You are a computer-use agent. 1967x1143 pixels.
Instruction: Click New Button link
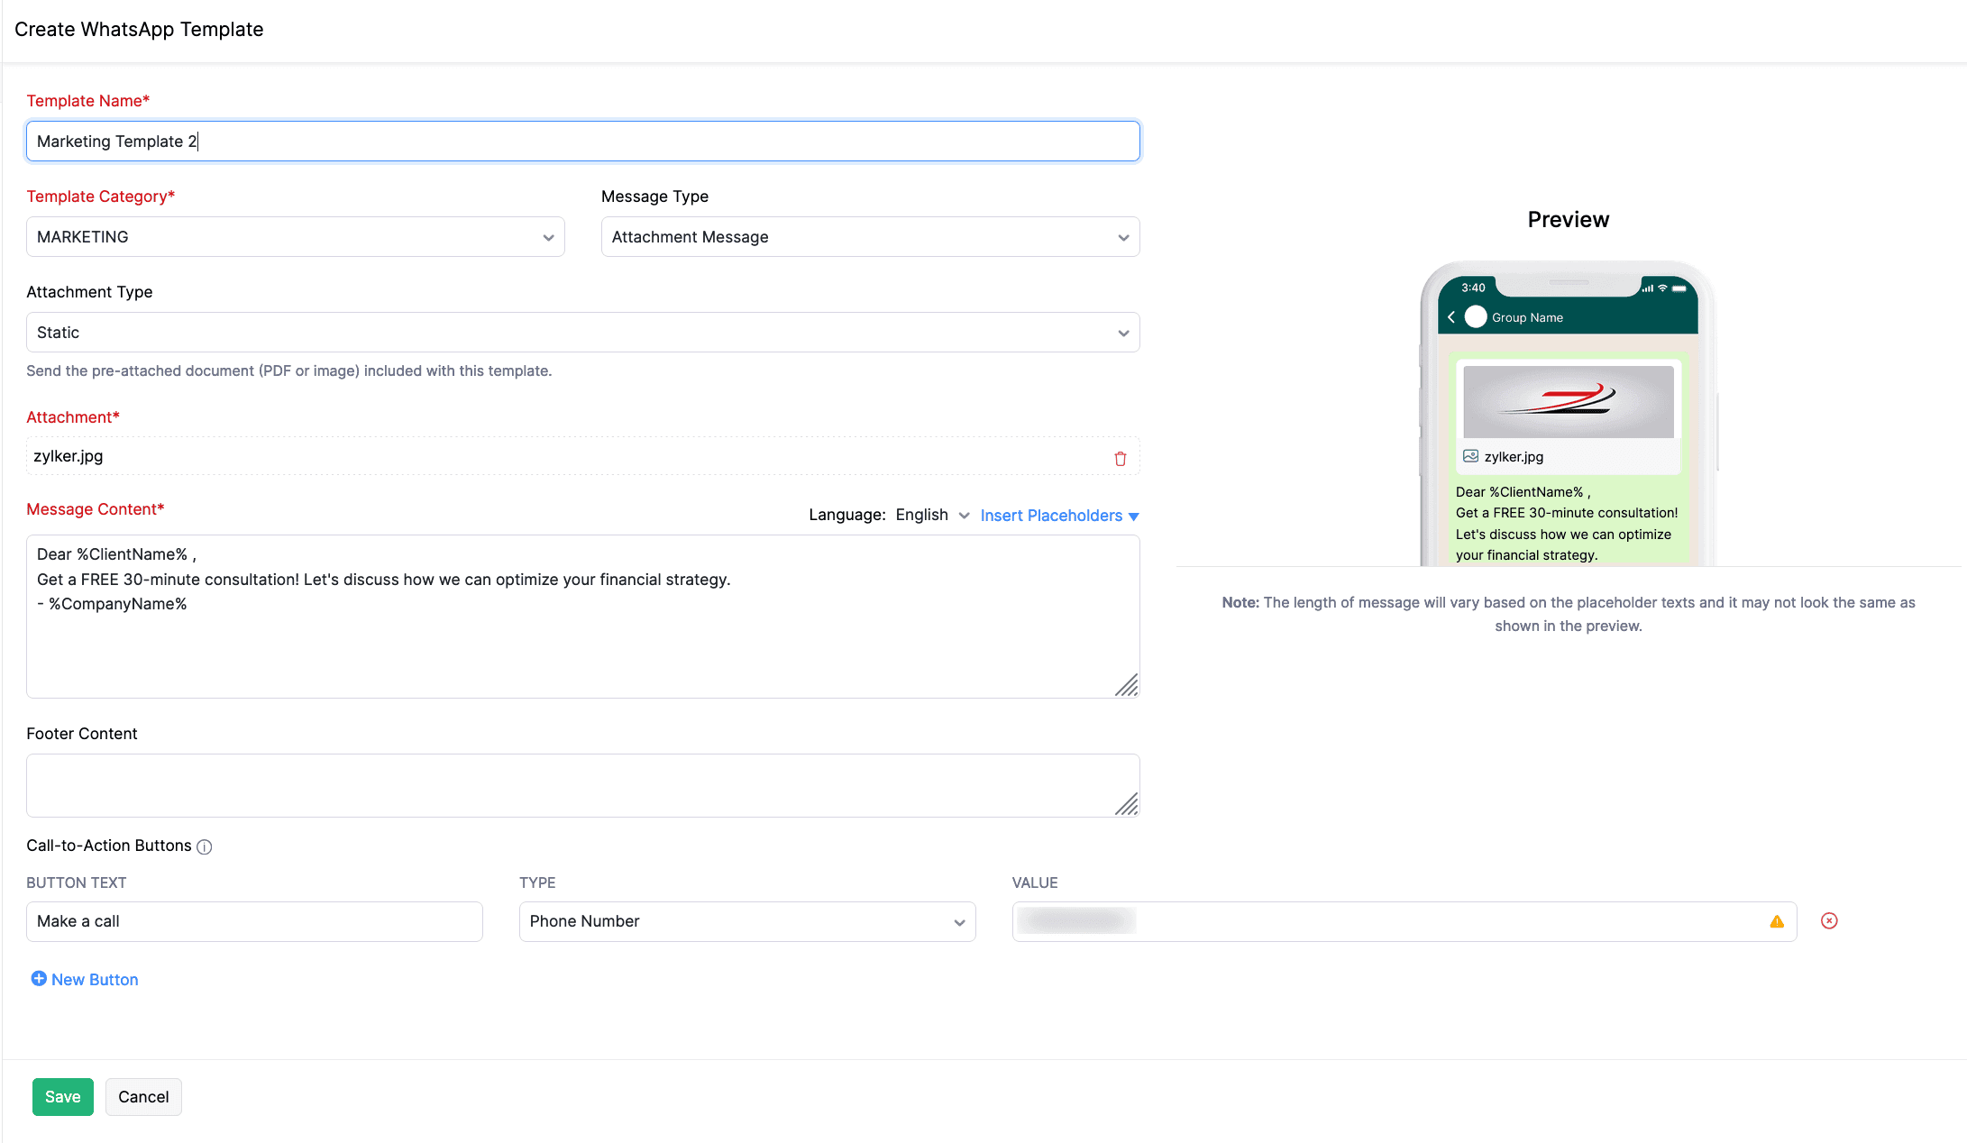[95, 980]
